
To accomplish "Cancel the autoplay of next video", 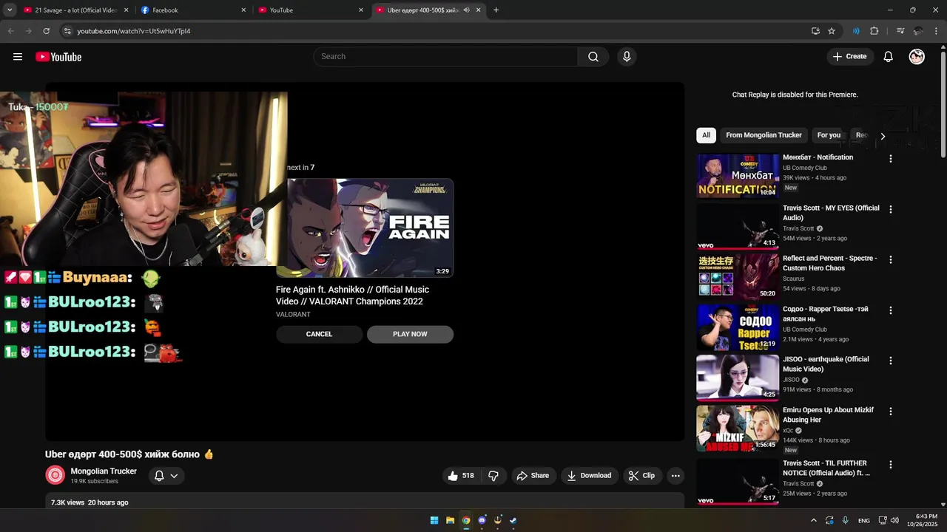I will (x=319, y=334).
